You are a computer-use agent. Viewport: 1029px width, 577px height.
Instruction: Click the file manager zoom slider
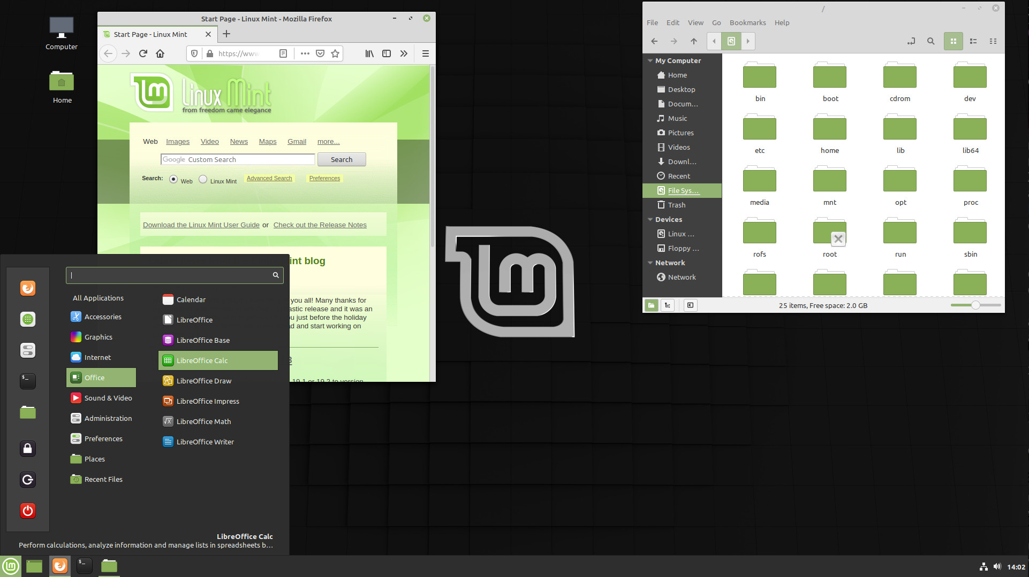click(x=975, y=305)
